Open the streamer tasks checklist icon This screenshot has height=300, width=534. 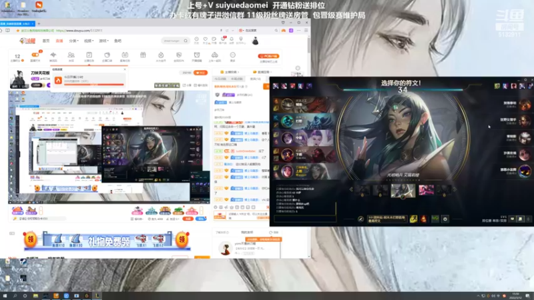[89, 55]
